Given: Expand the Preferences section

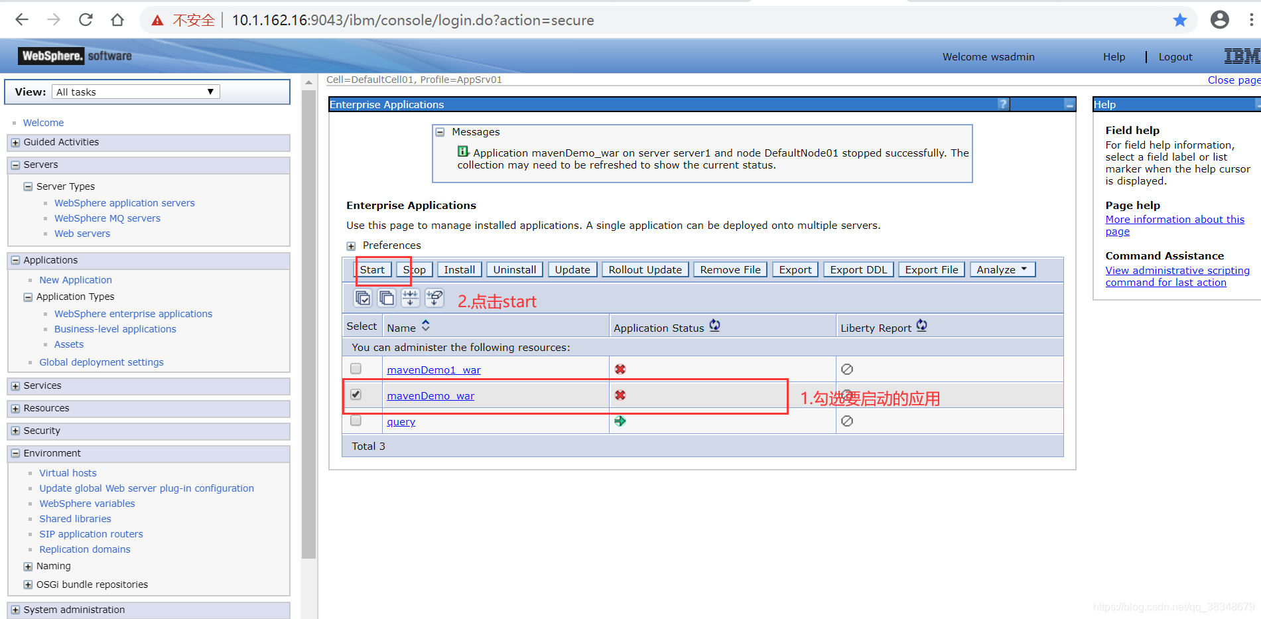Looking at the screenshot, I should click(351, 246).
